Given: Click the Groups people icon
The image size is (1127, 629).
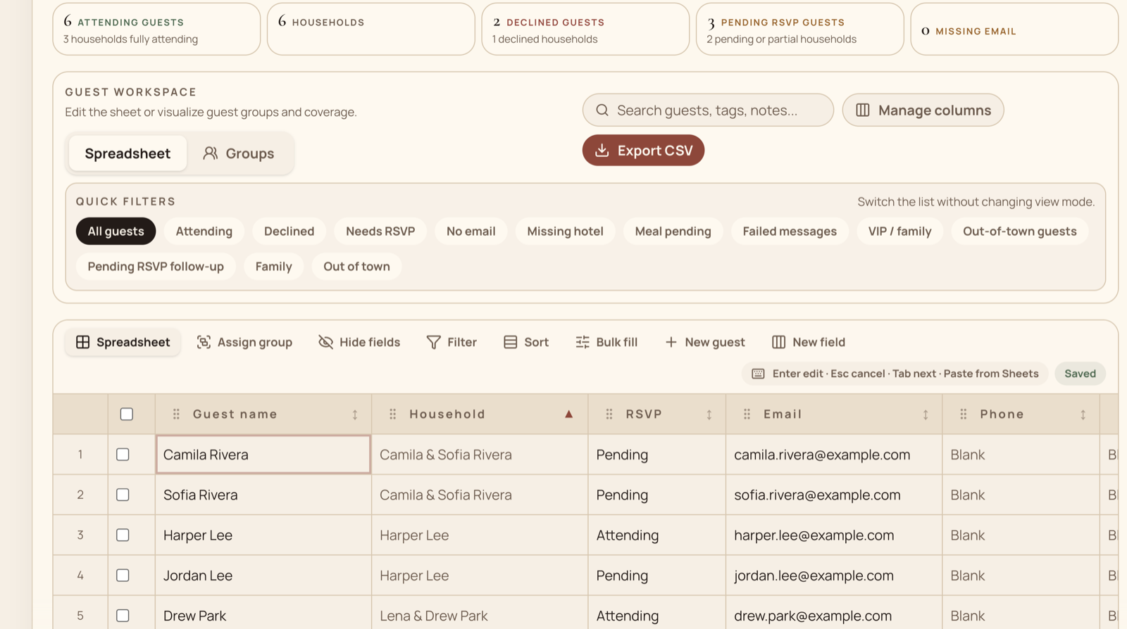Looking at the screenshot, I should coord(210,153).
